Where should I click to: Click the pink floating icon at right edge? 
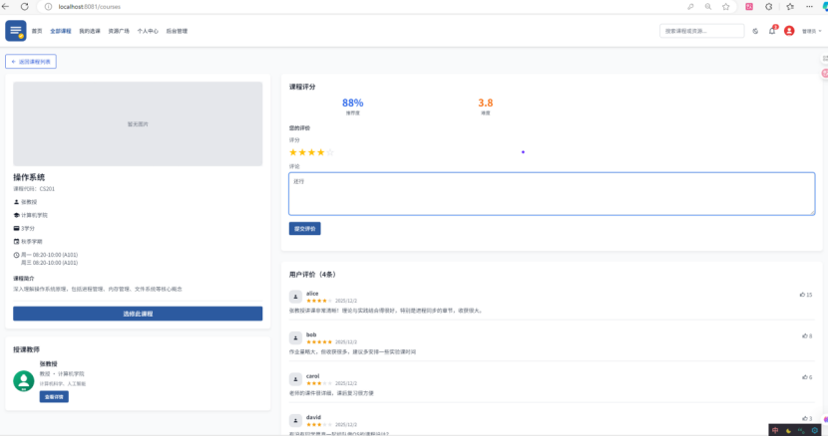(825, 74)
